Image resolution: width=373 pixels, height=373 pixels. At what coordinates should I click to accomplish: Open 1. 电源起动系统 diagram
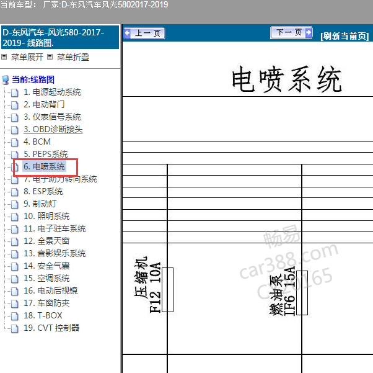[52, 92]
